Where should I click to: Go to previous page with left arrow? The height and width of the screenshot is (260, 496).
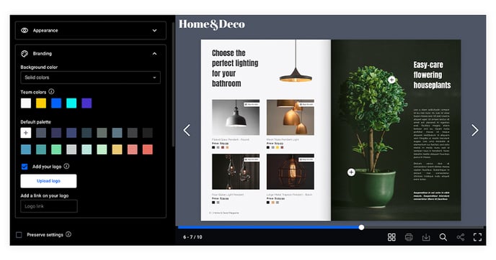[x=187, y=130]
